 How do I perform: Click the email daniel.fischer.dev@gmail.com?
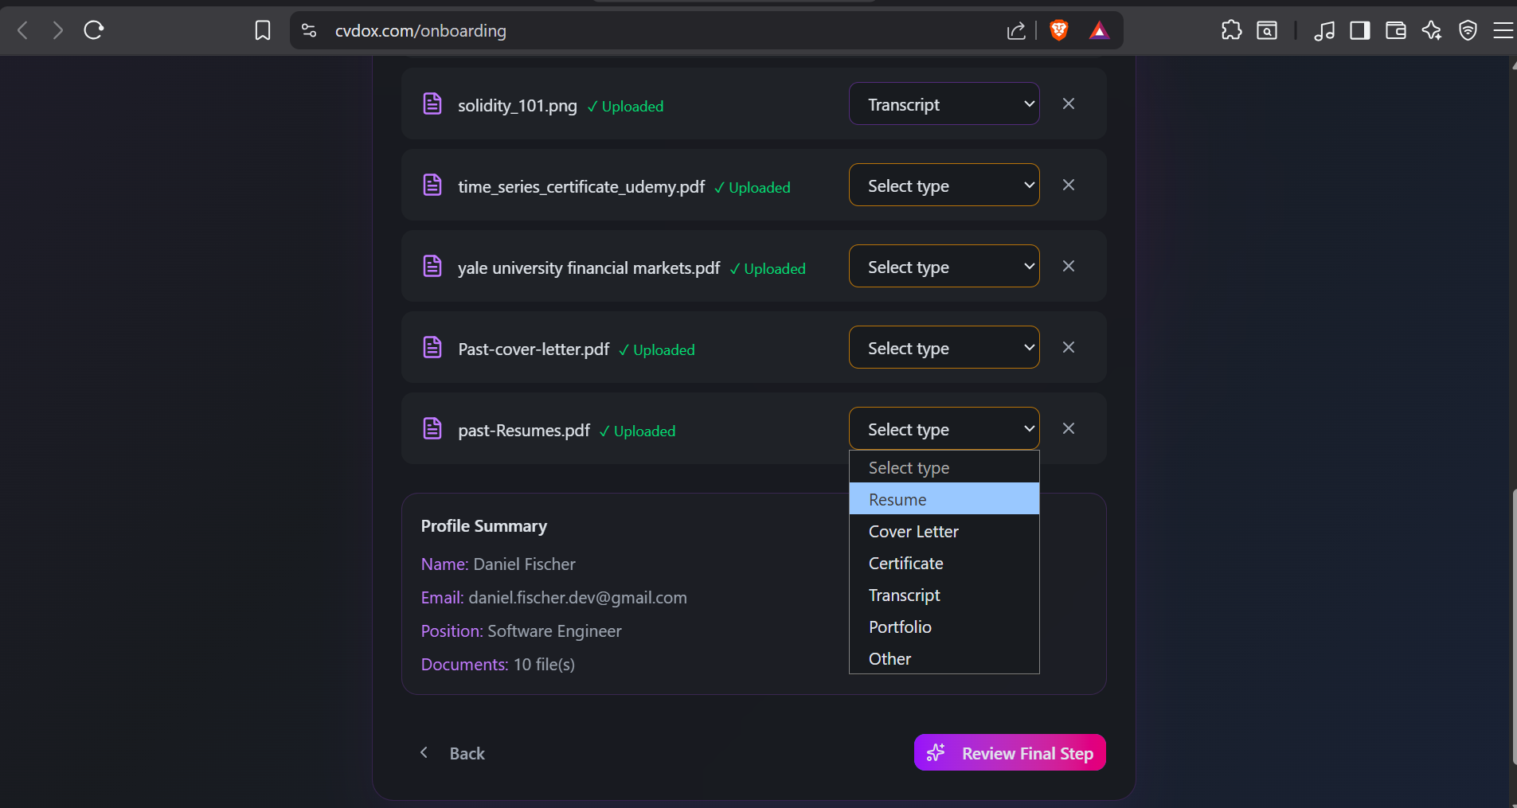point(577,597)
